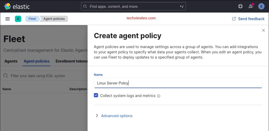This screenshot has height=131, width=269.
Task: Open the help lifebuoy icon
Action: [x=240, y=6]
